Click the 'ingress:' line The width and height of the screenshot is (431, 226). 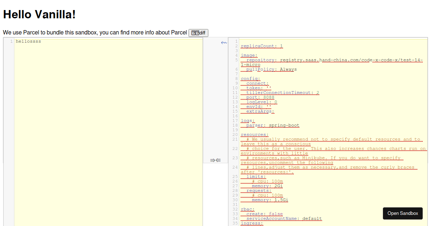[252, 223]
